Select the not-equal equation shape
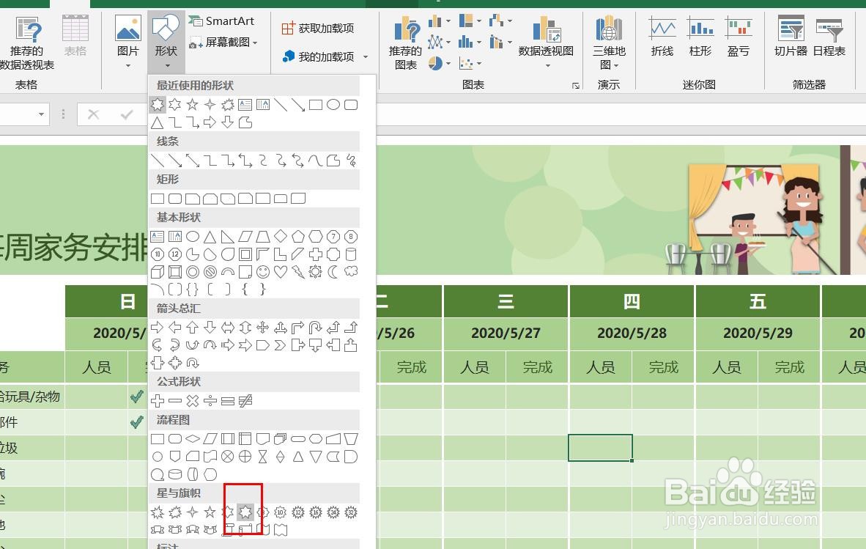The width and height of the screenshot is (866, 549). [245, 401]
